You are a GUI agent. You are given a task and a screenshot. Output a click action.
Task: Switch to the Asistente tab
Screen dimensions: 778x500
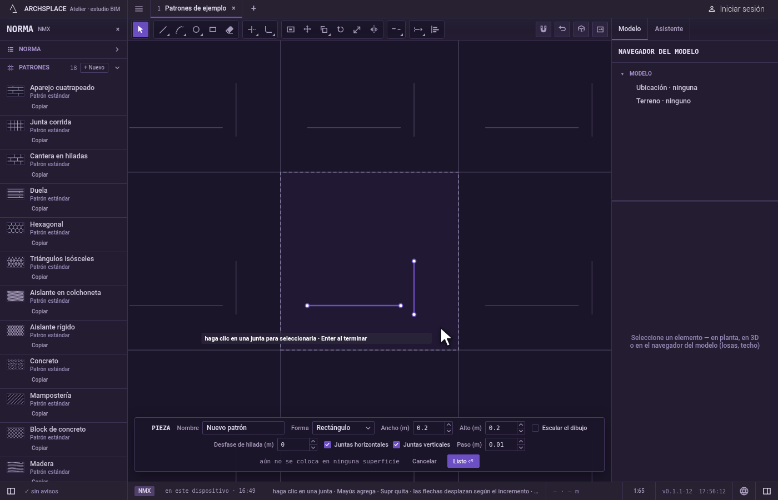tap(669, 29)
